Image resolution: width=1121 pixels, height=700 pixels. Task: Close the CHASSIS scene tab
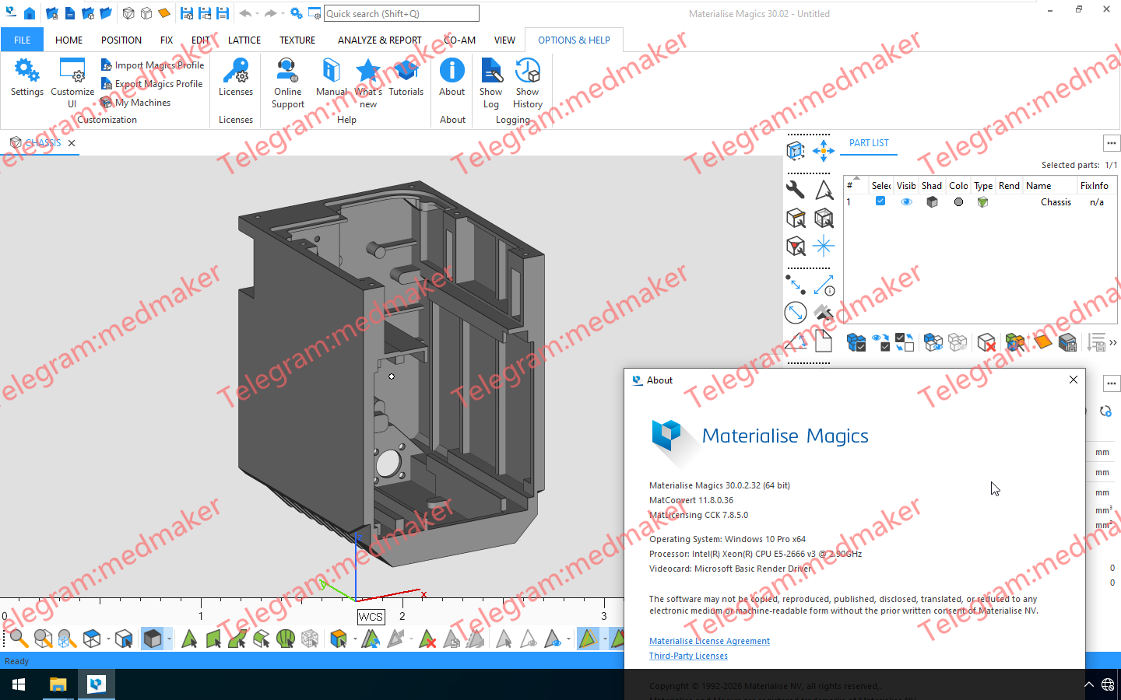pos(72,143)
